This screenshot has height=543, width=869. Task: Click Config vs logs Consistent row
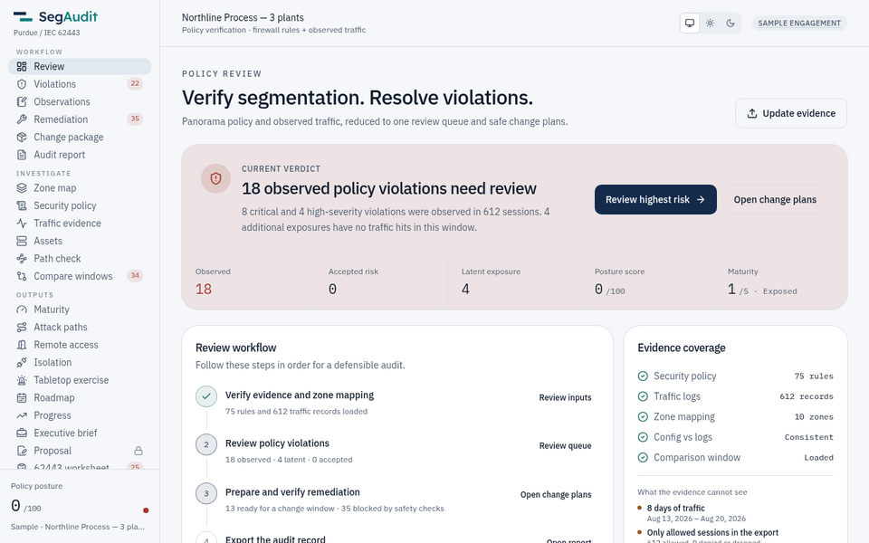tap(735, 437)
